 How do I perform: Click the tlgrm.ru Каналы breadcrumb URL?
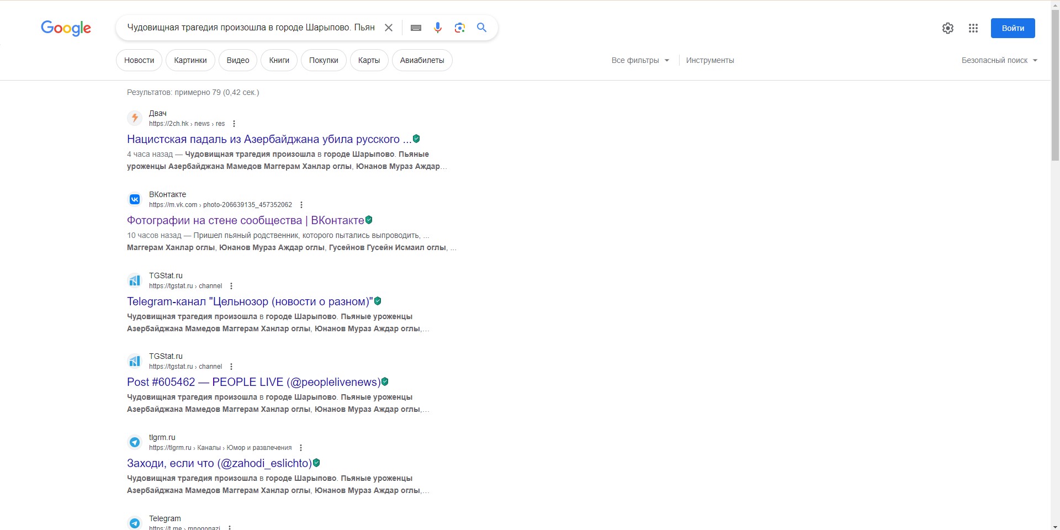click(220, 448)
